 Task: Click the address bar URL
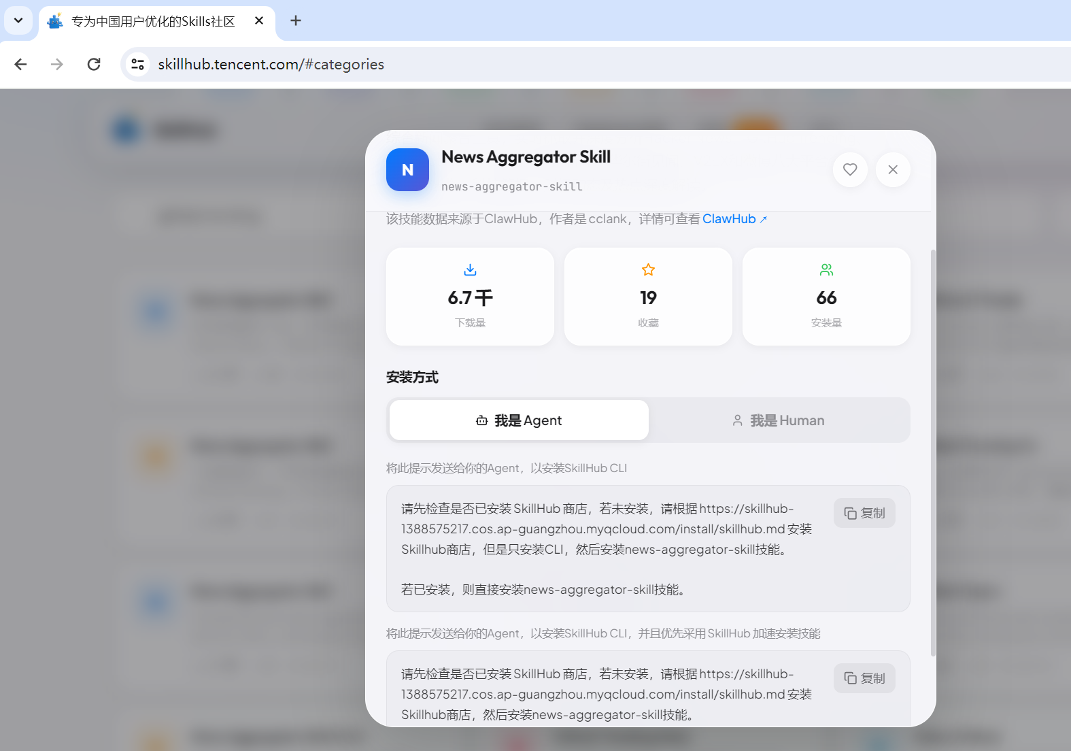tap(271, 64)
